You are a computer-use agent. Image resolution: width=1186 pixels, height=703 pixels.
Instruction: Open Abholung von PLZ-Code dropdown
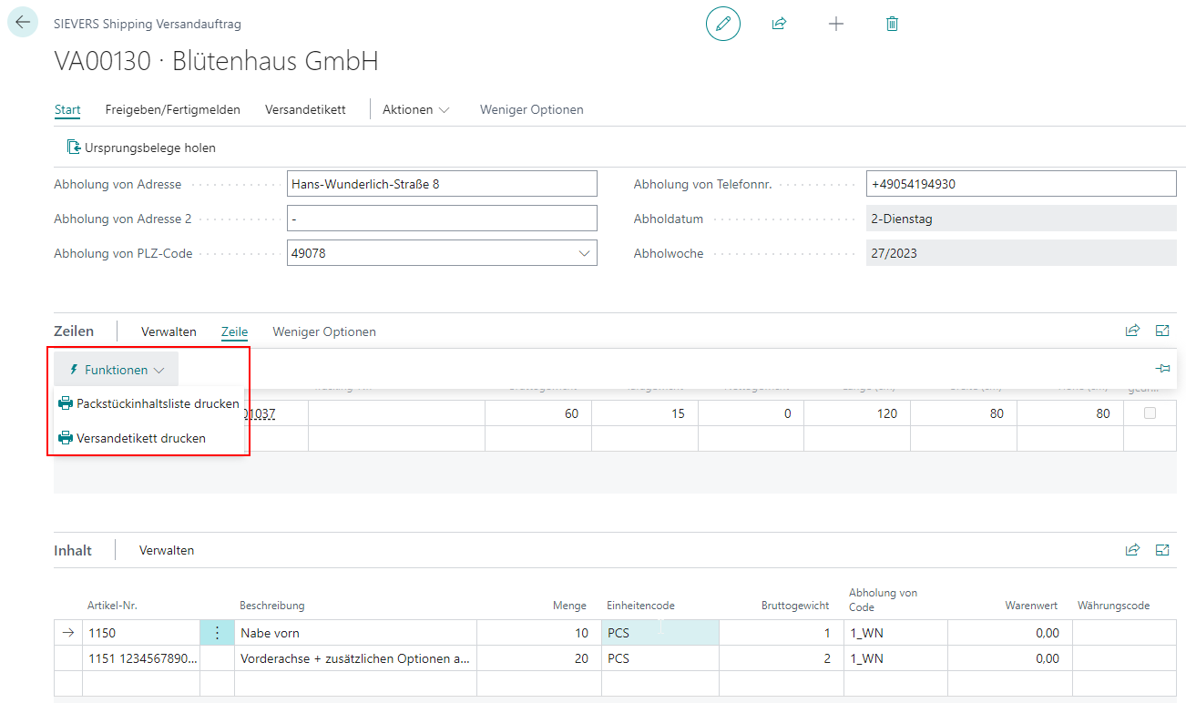(584, 253)
